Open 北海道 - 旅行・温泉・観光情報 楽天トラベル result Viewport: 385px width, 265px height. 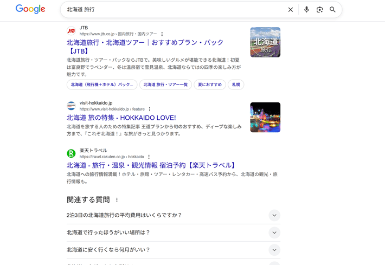(151, 165)
